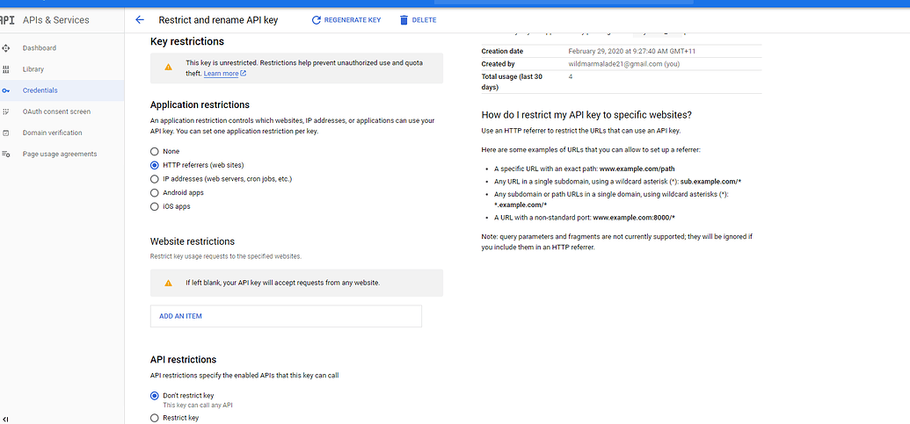This screenshot has height=424, width=910.
Task: Select Restrict key radio option
Action: pos(155,418)
